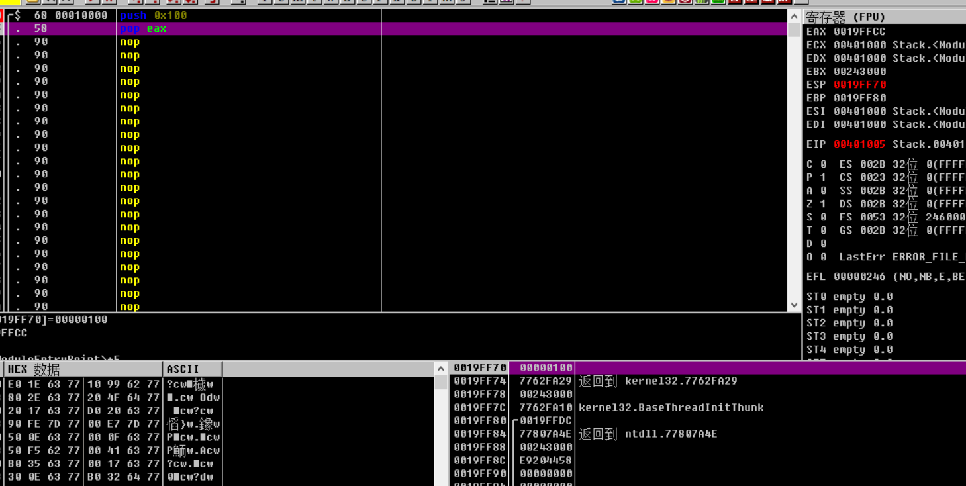Screen dimensions: 966x486
Task: Select the highlighted stack address 0019FF70
Action: point(480,367)
